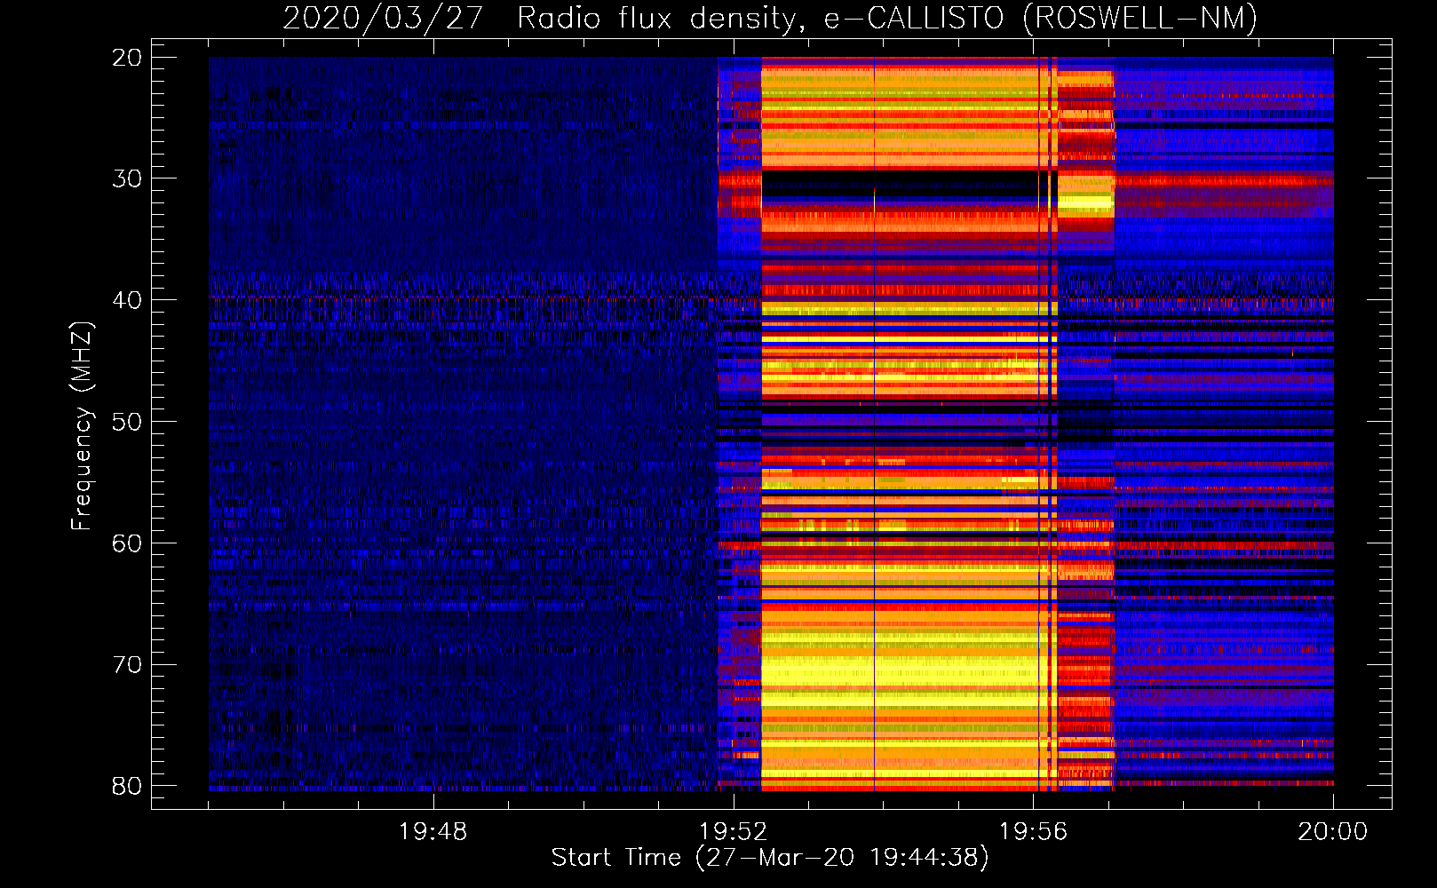
Task: Click the 19:56 time tick label
Action: (1033, 832)
